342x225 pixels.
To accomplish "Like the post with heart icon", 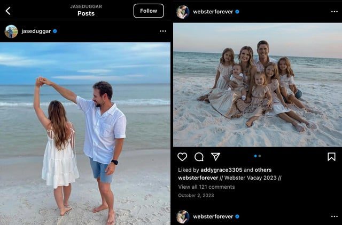I will pyautogui.click(x=182, y=157).
